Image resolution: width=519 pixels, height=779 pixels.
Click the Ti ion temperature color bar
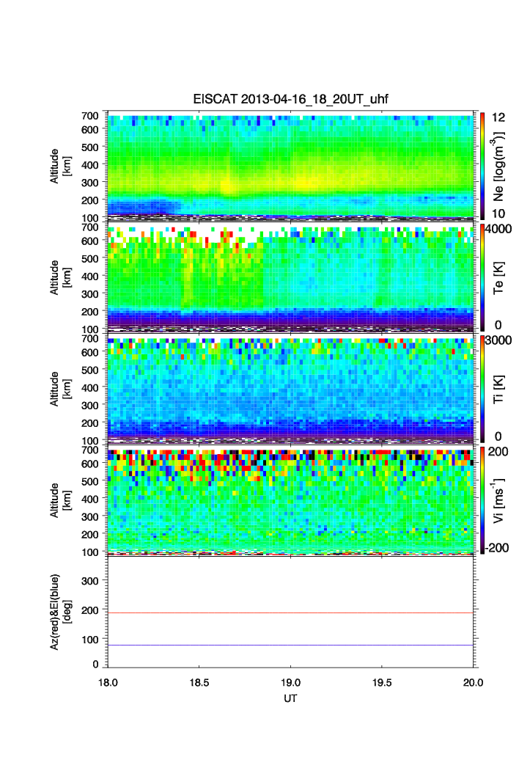482,388
